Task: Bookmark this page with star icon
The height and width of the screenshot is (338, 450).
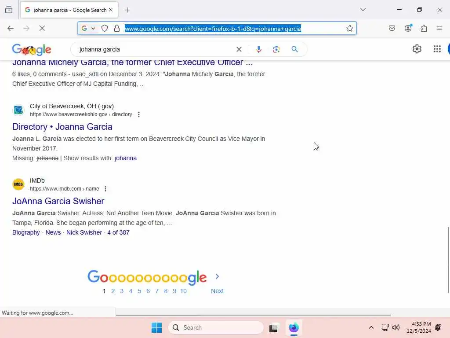Action: pyautogui.click(x=349, y=28)
